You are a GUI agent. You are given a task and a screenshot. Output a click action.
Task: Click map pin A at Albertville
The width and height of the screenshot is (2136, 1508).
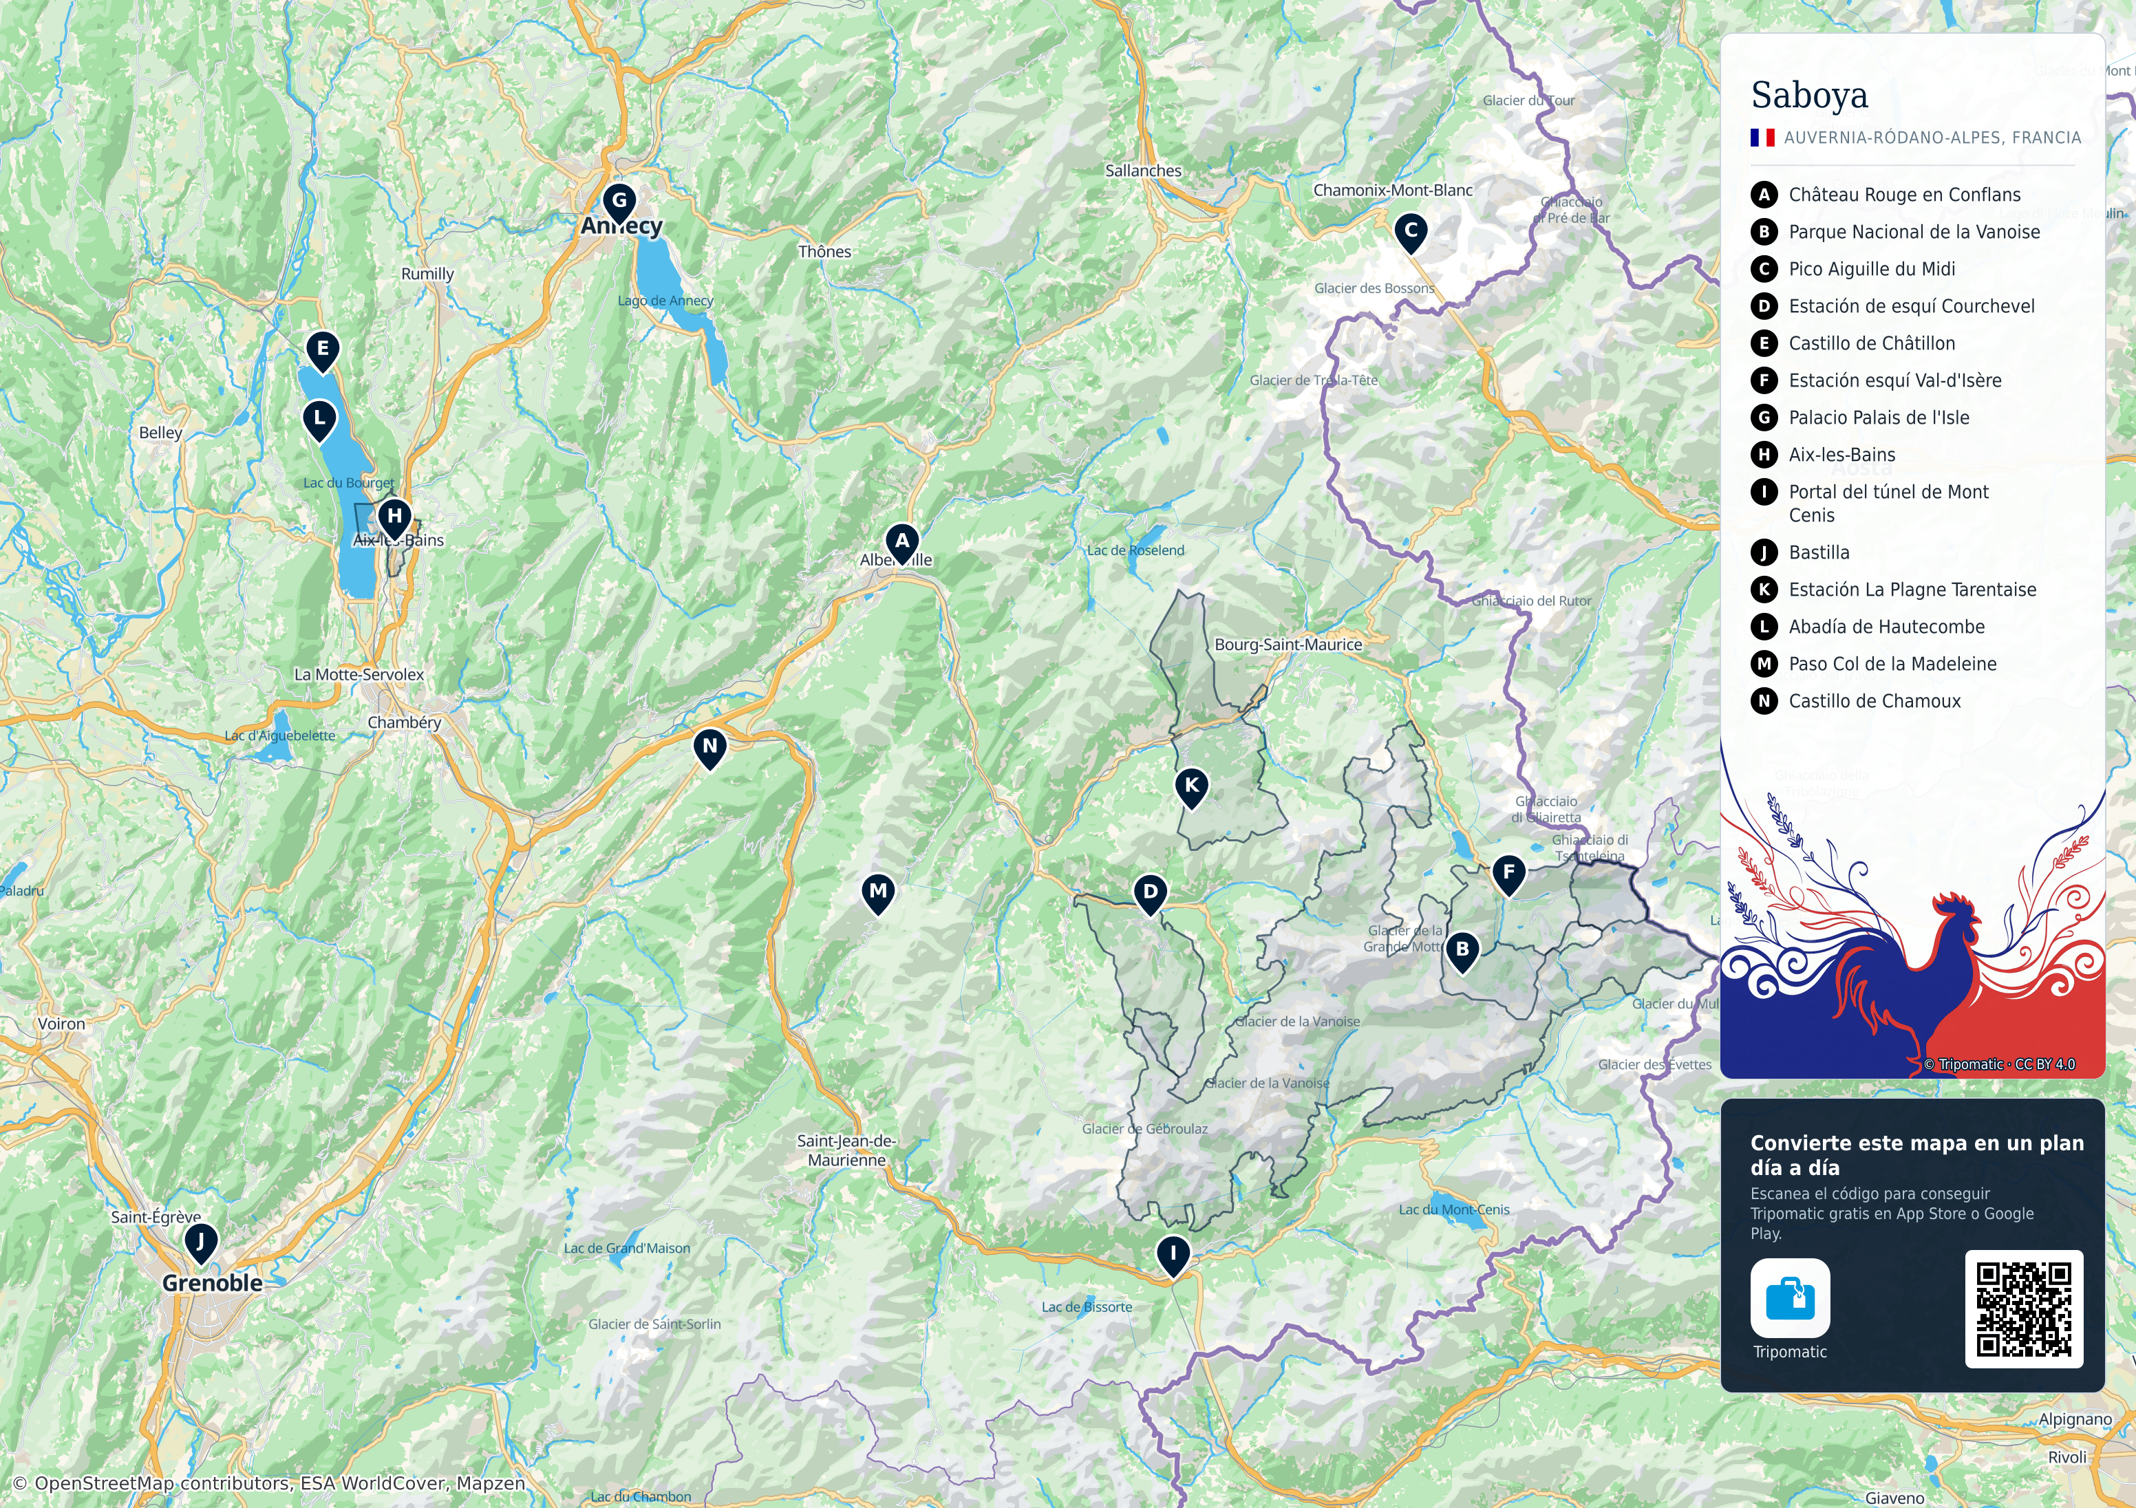pos(901,544)
